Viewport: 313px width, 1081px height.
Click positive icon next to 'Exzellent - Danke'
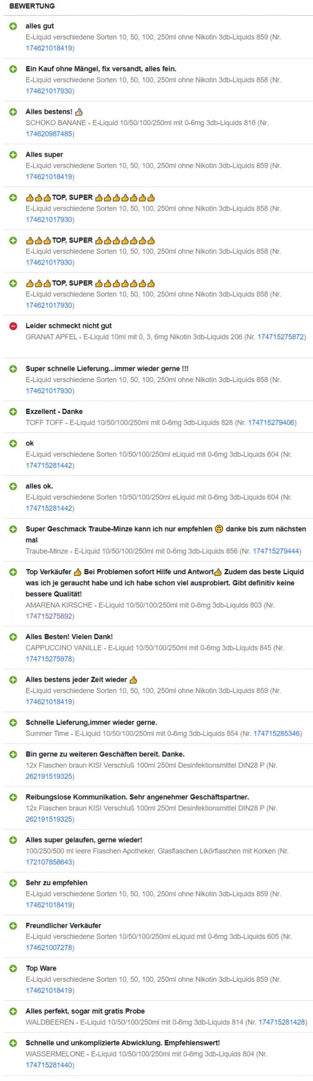point(13,411)
